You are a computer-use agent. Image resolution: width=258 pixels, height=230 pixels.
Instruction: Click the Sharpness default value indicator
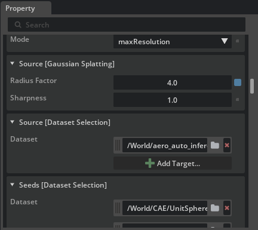click(237, 100)
